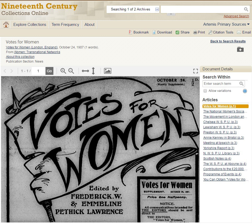The width and height of the screenshot is (252, 224).
Task: Expand the Artemis Primary Sources menu
Action: [226, 24]
